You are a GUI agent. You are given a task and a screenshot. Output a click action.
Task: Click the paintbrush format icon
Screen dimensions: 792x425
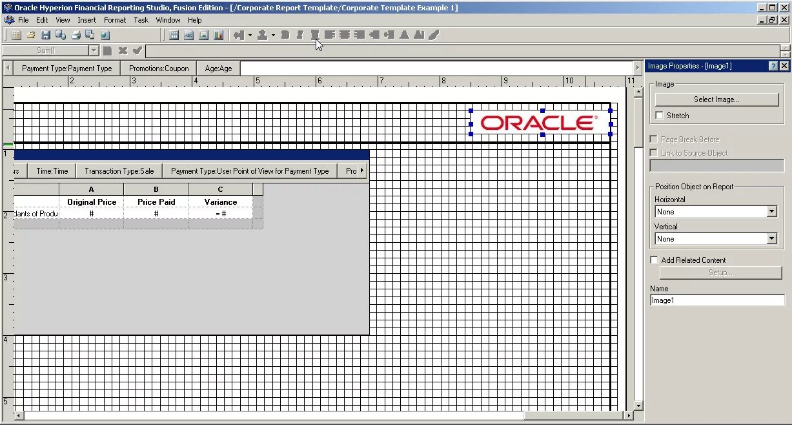pyautogui.click(x=434, y=35)
